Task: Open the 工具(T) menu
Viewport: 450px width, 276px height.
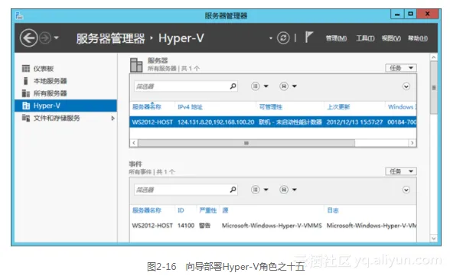Action: [x=365, y=38]
